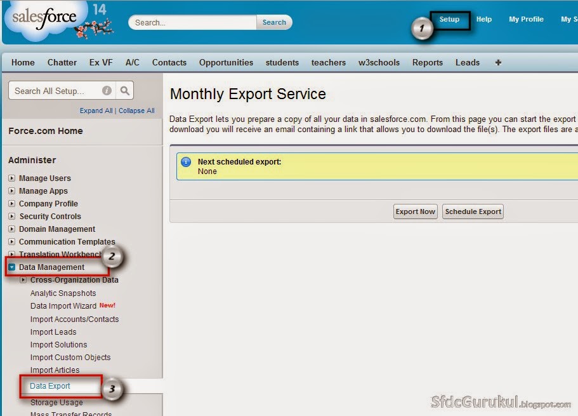The image size is (578, 416).
Task: Click the top Search button
Action: [274, 22]
